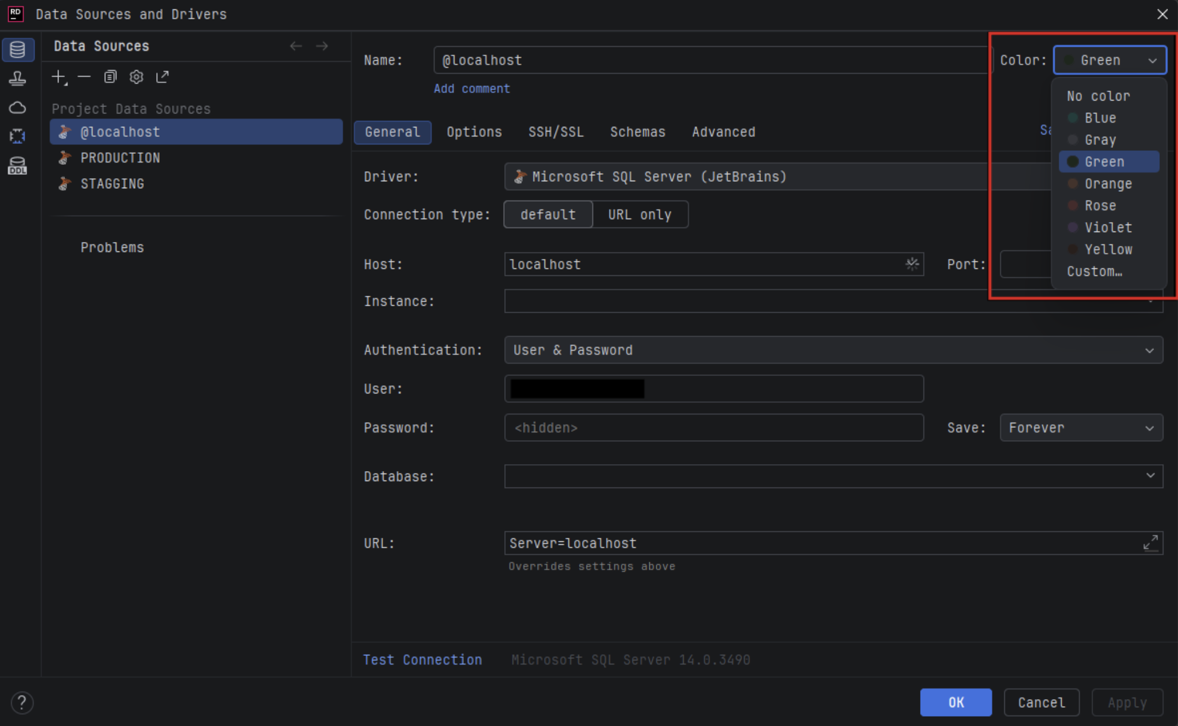Switch to the Advanced tab
Viewport: 1178px width, 726px height.
pos(724,132)
